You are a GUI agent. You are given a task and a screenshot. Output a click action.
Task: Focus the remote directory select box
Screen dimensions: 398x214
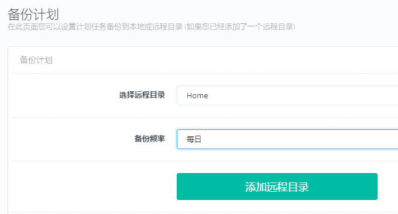click(x=287, y=95)
